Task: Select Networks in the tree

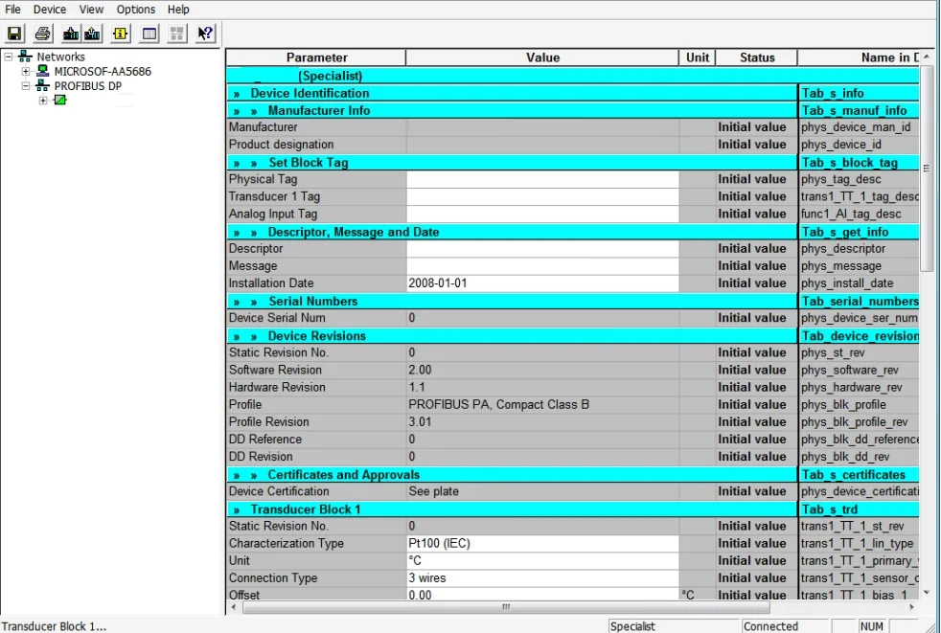Action: pyautogui.click(x=60, y=57)
